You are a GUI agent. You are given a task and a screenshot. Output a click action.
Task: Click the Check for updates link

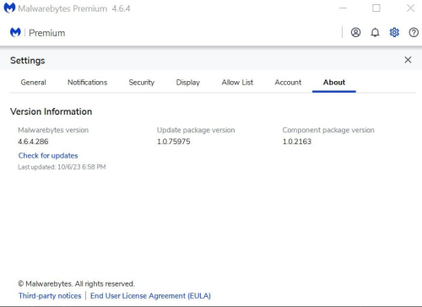coord(48,155)
